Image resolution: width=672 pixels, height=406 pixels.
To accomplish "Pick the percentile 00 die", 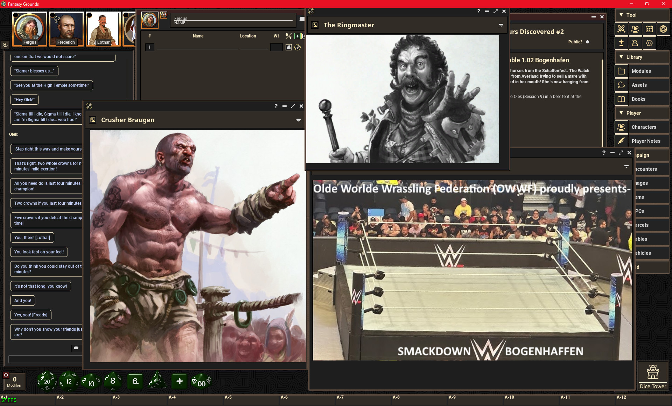I will pos(201,381).
